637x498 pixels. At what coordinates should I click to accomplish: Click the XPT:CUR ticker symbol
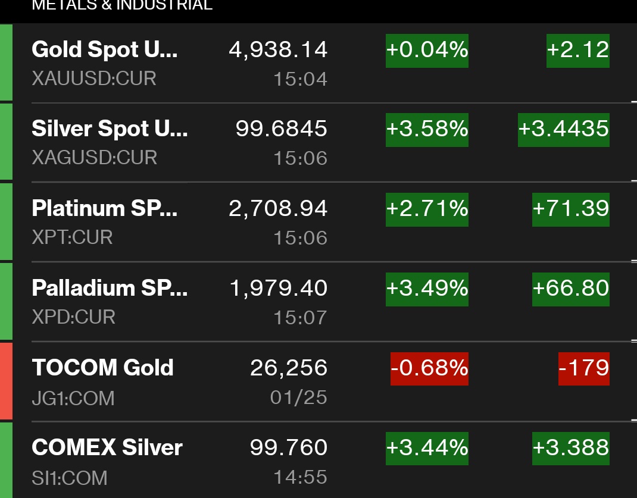[72, 237]
